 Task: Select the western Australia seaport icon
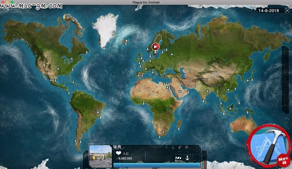click(x=232, y=130)
